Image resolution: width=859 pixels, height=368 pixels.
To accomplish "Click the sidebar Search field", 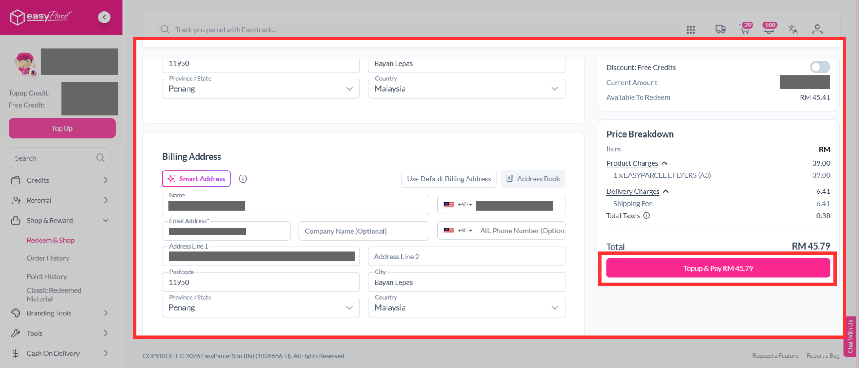I will [59, 158].
